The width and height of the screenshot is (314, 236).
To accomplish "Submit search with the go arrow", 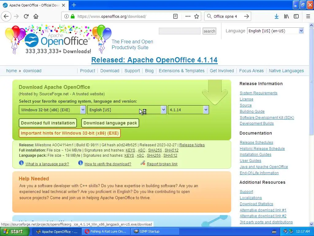I will click(x=247, y=16).
